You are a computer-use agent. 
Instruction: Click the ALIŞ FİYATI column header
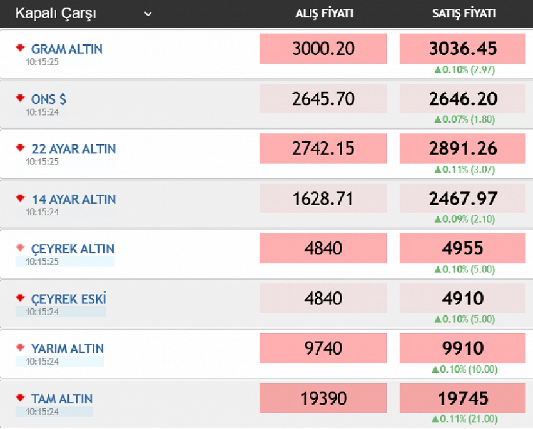324,13
